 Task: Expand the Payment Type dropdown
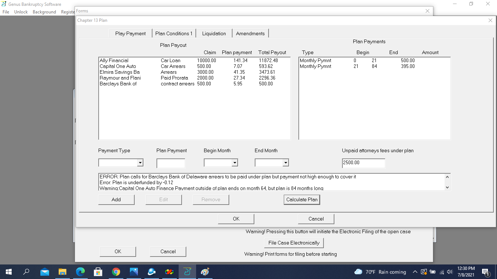[x=140, y=163]
